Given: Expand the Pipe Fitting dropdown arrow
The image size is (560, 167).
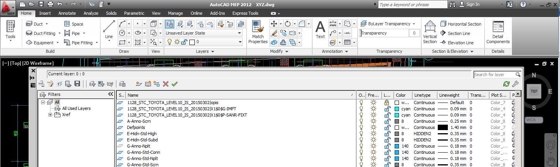Looking at the screenshot, I should [x=97, y=43].
